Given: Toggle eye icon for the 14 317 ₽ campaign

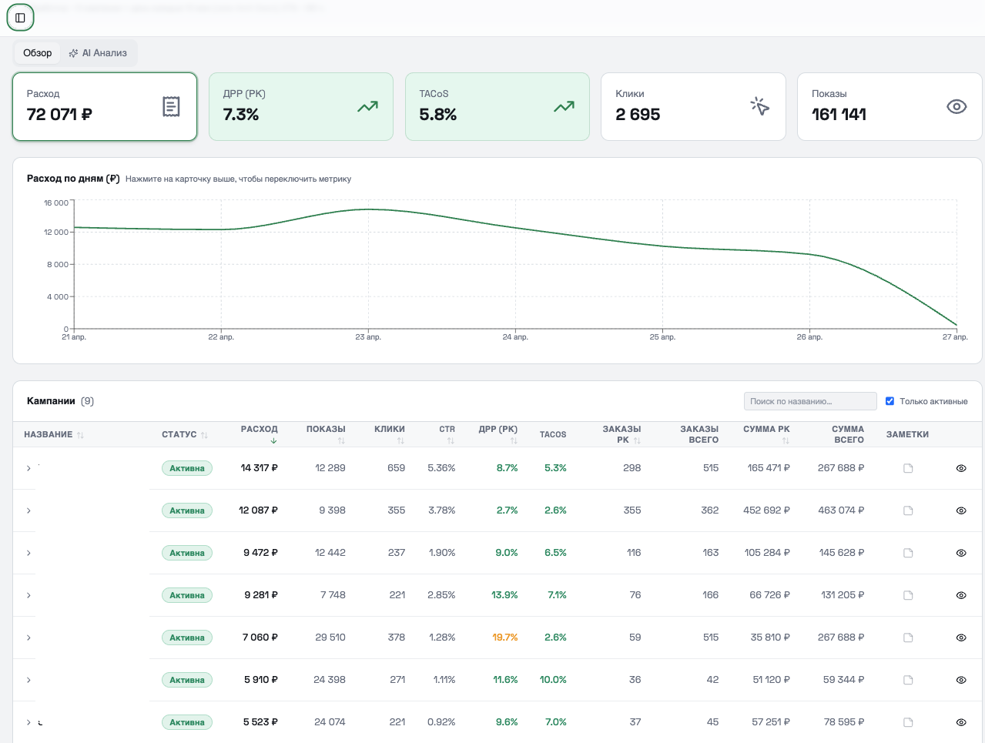Looking at the screenshot, I should [961, 468].
